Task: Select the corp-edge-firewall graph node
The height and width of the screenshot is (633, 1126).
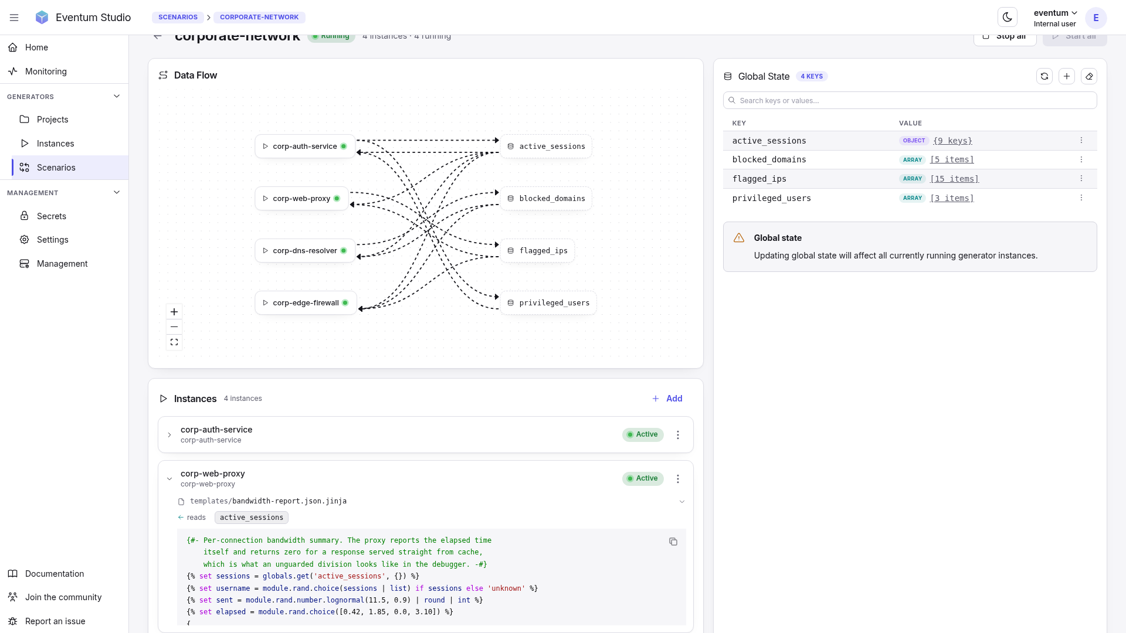Action: click(306, 303)
